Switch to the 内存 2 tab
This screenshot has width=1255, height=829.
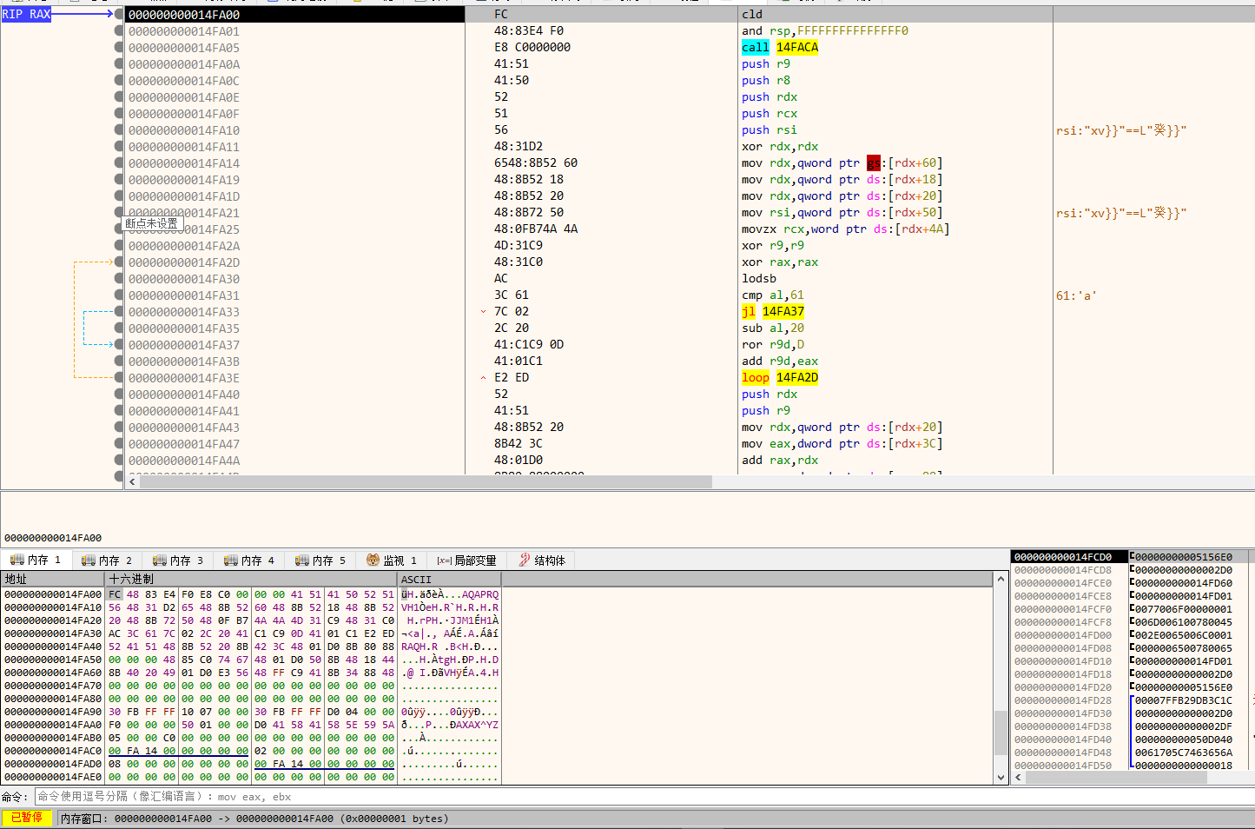coord(107,560)
